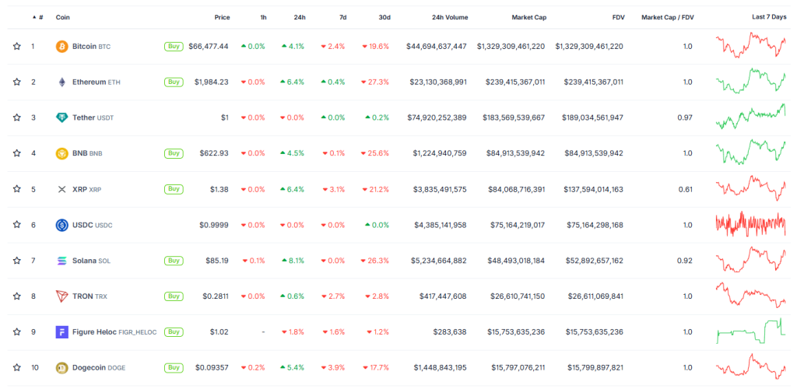This screenshot has width=797, height=389.
Task: Sort by the Price column header
Action: point(222,17)
